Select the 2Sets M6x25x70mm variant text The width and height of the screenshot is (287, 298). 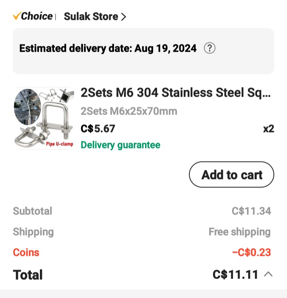129,111
